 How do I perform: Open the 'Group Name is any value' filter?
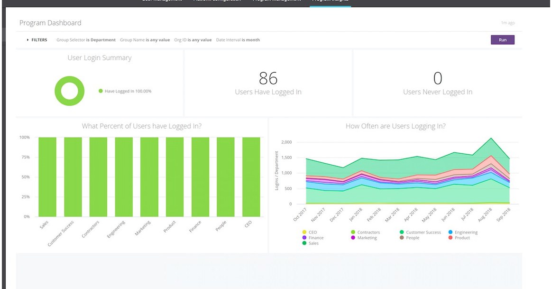[x=146, y=40]
